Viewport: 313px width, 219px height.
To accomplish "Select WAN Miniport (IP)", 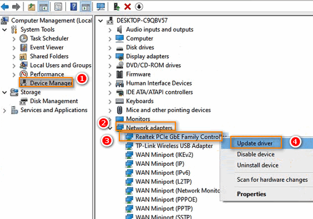I will point(160,164).
